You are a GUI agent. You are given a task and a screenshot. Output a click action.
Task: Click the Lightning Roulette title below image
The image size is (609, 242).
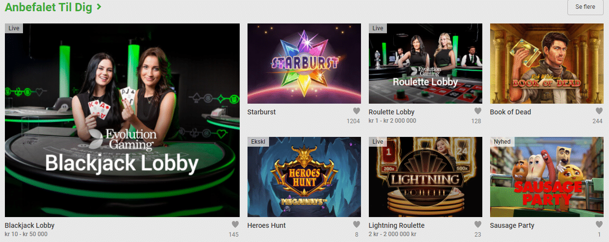(x=397, y=225)
